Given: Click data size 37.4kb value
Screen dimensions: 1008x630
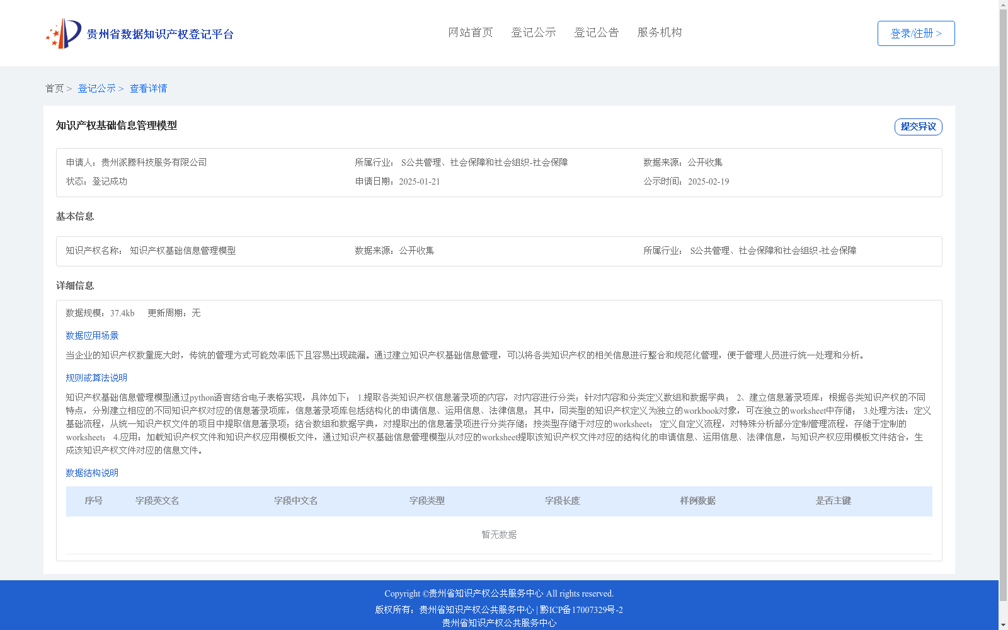Looking at the screenshot, I should pos(122,313).
